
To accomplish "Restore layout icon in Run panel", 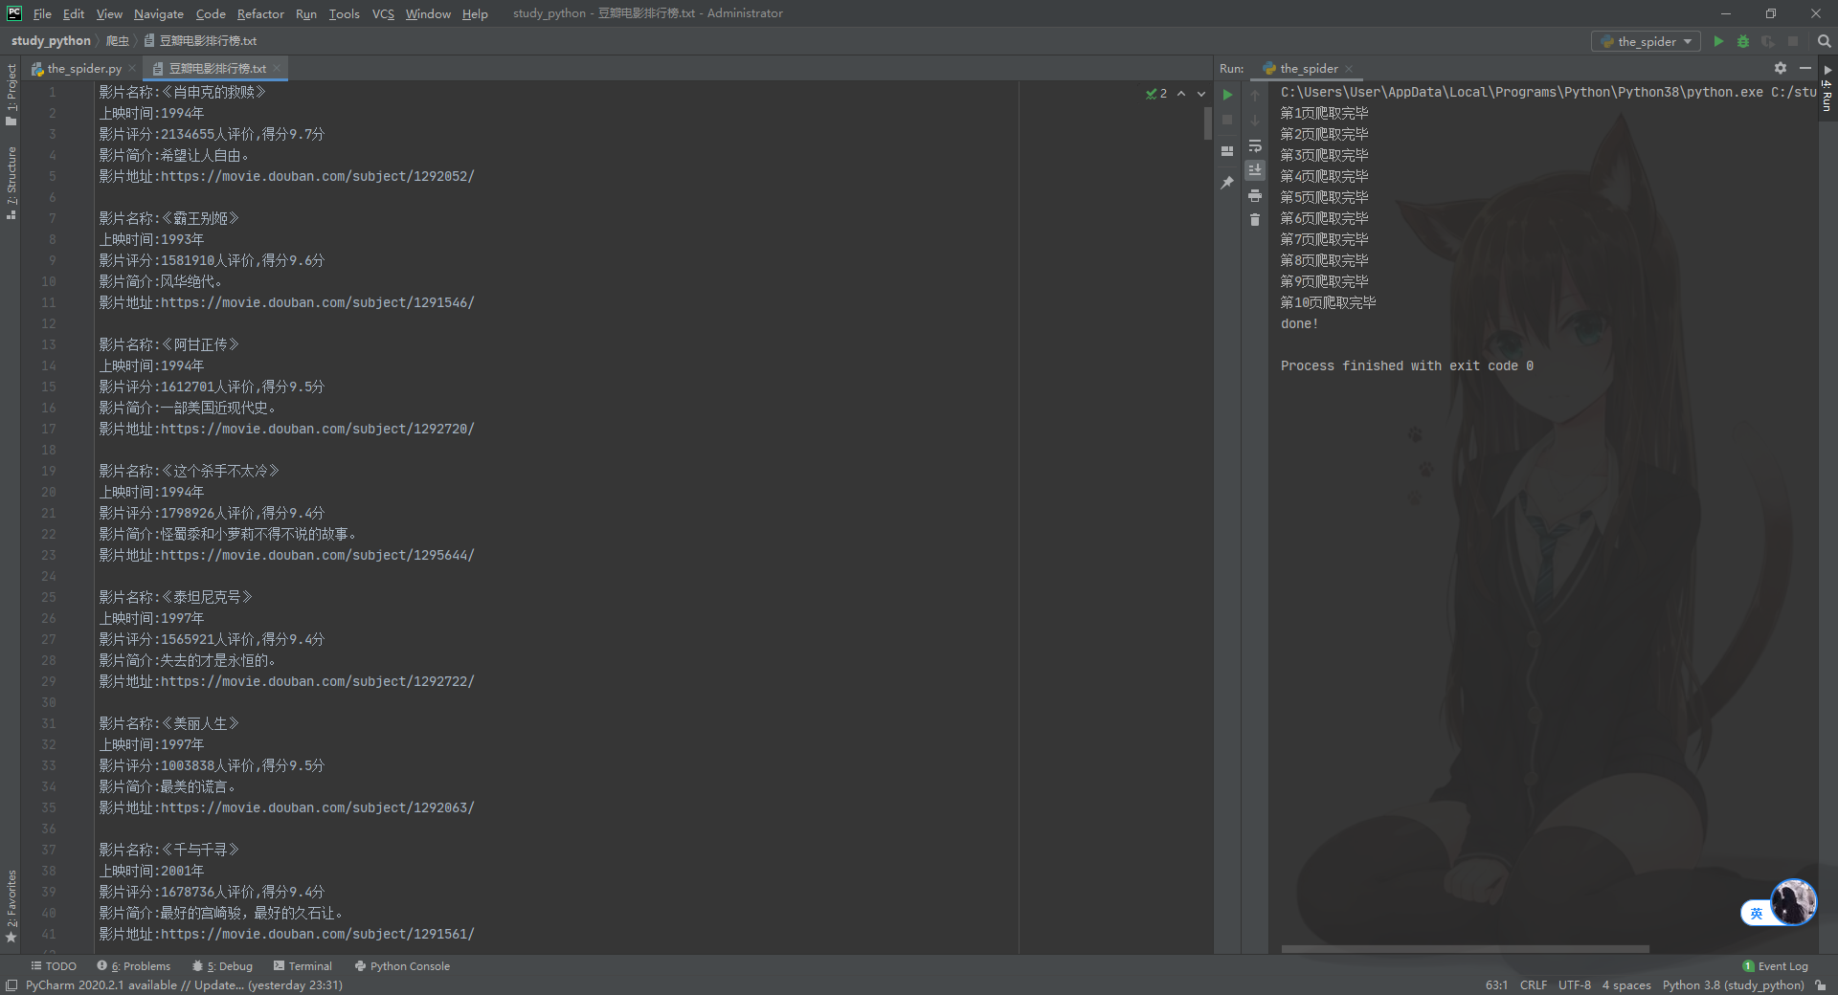I will (1227, 151).
